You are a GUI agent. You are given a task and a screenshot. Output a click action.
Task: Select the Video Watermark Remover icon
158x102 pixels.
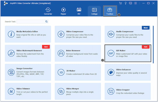pyautogui.click(x=11, y=53)
